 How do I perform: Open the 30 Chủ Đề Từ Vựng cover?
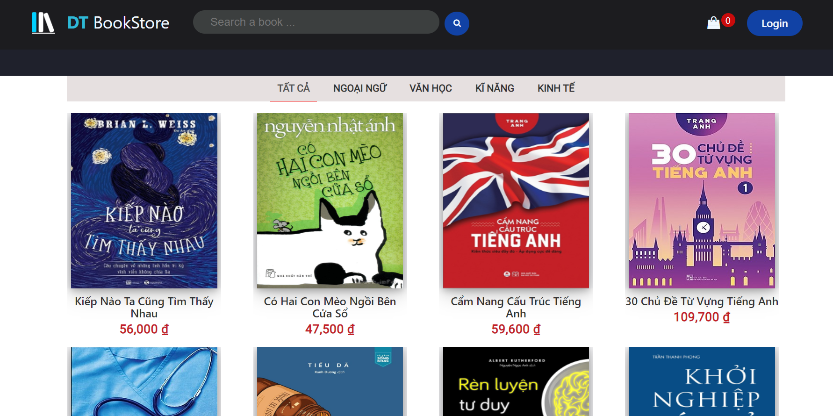click(x=702, y=201)
